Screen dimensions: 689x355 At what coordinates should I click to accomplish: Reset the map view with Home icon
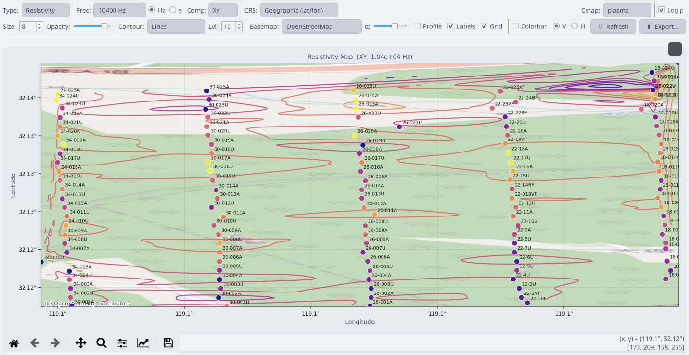point(14,343)
